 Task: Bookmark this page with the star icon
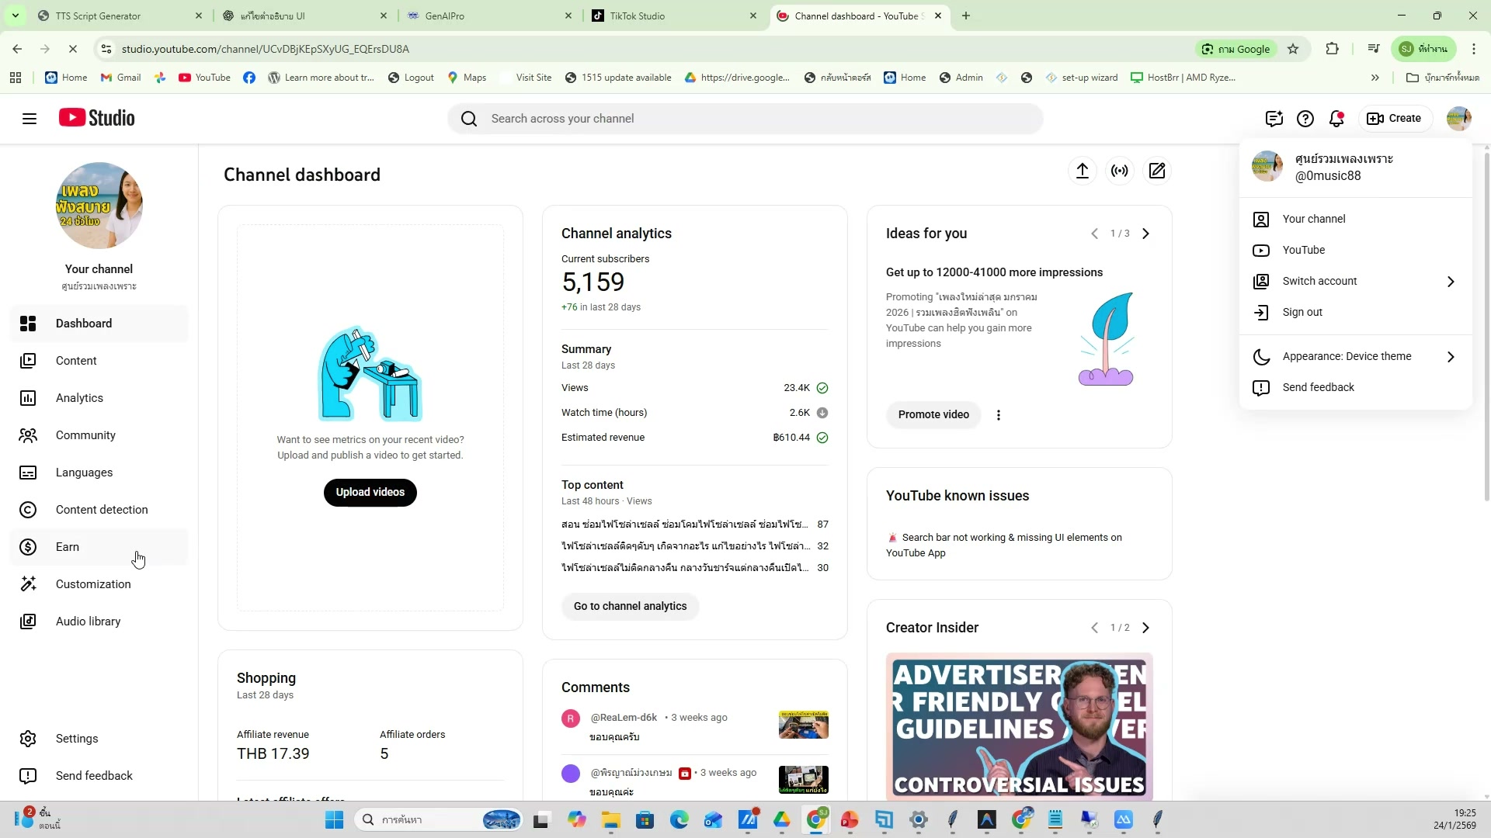click(x=1293, y=49)
